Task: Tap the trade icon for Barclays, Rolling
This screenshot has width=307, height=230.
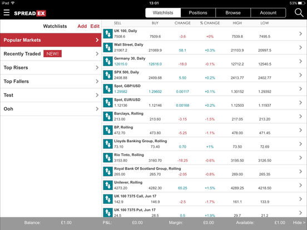Action: point(108,116)
